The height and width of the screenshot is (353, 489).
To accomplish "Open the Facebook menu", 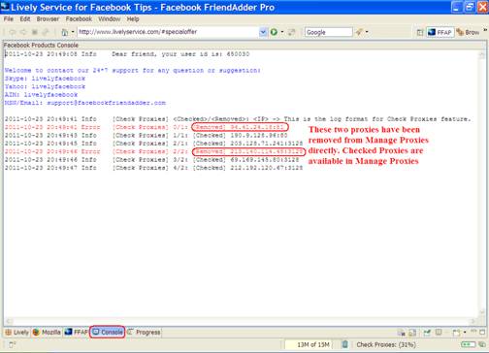I will [79, 19].
